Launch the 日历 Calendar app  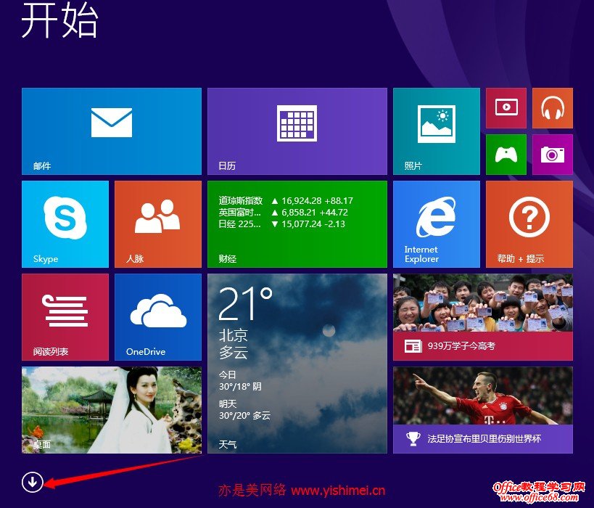point(296,131)
